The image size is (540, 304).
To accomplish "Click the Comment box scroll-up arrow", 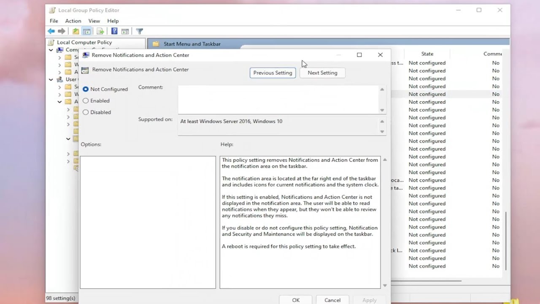I will click(x=382, y=89).
